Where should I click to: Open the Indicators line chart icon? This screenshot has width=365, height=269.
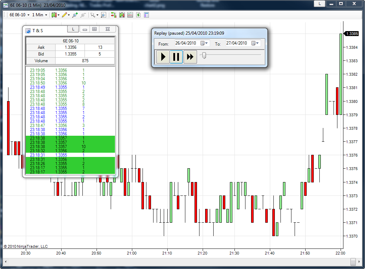pyautogui.click(x=130, y=15)
